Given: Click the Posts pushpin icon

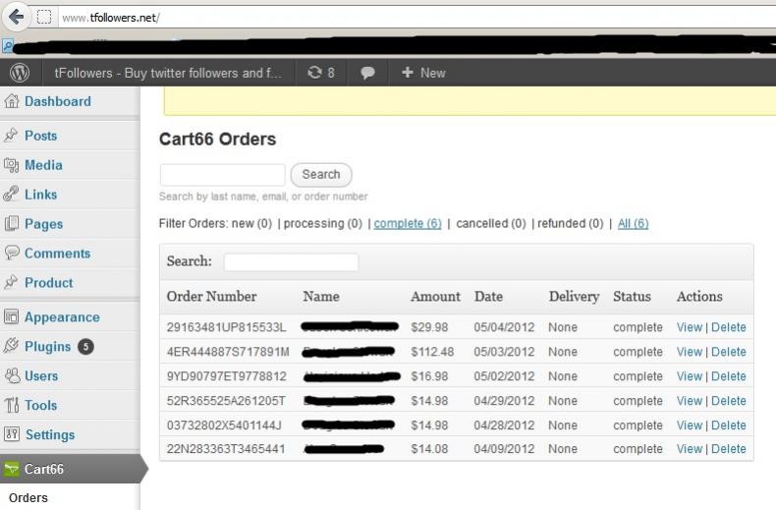Looking at the screenshot, I should point(11,136).
